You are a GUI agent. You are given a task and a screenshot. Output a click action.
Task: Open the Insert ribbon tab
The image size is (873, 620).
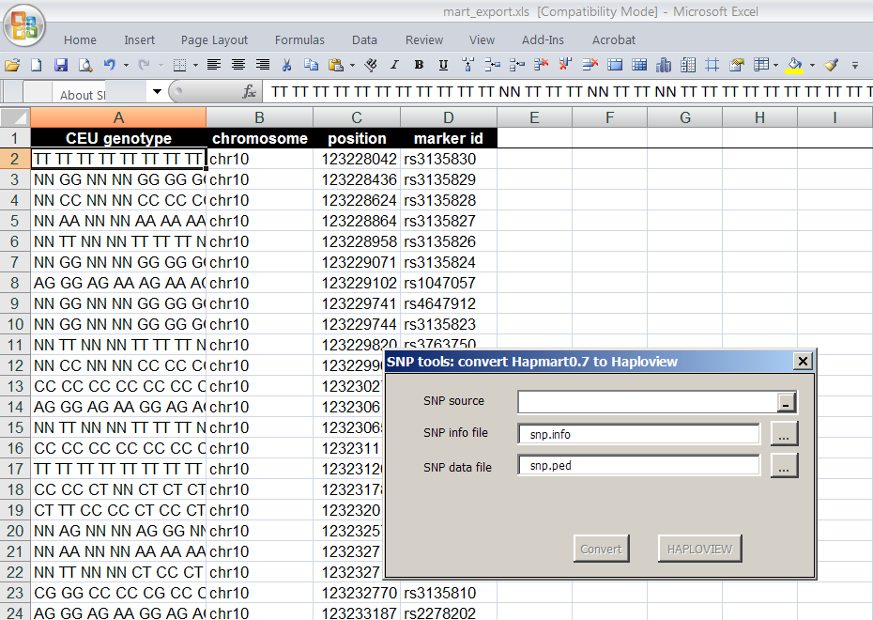coord(139,40)
